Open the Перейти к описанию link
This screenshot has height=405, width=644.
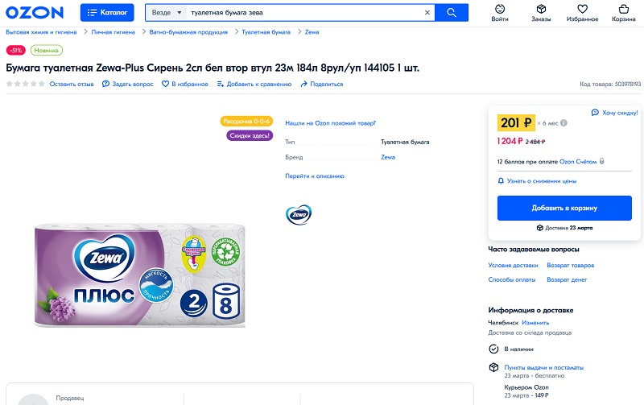pyautogui.click(x=315, y=176)
